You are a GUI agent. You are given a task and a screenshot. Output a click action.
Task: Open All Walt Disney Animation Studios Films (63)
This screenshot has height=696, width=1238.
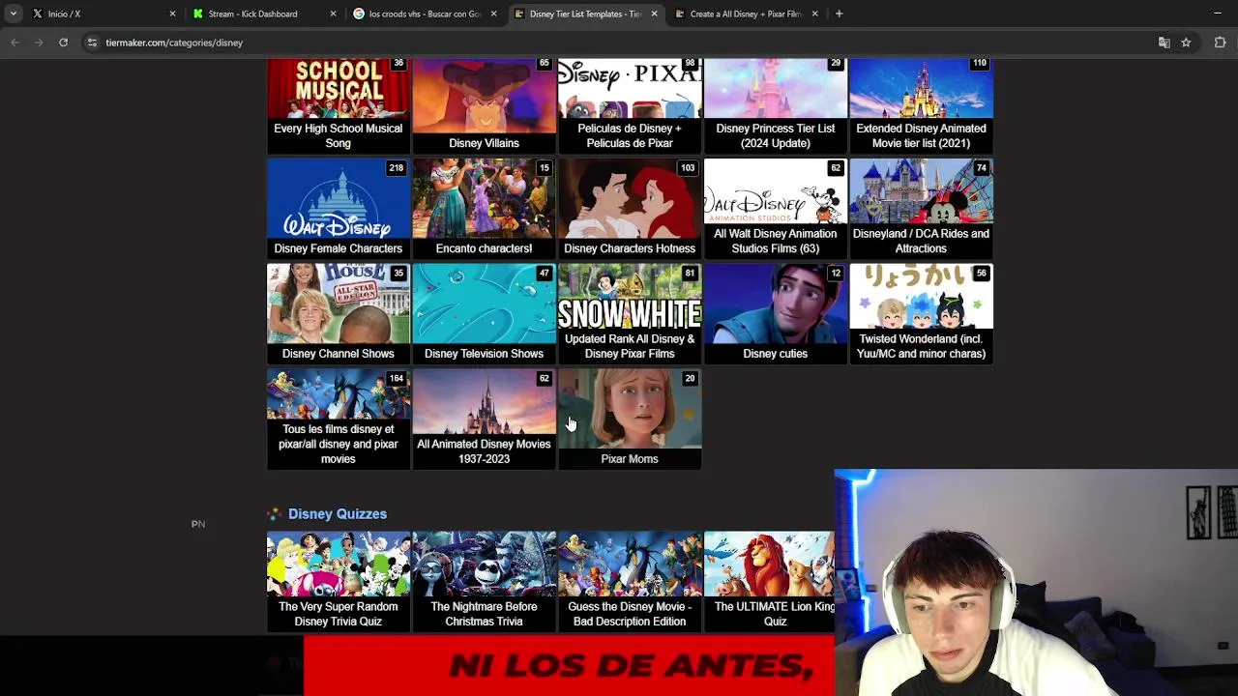[775, 209]
